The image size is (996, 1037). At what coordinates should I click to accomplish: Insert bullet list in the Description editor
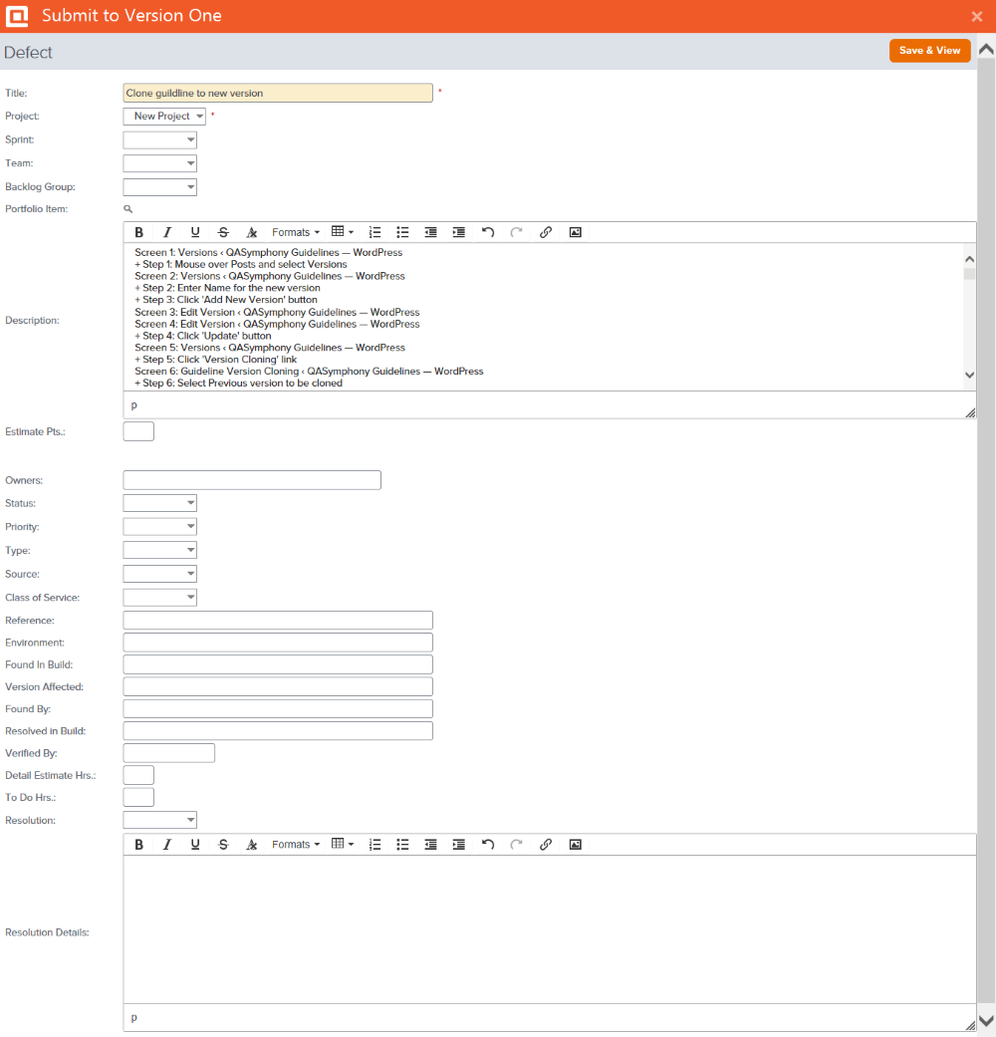tap(402, 232)
